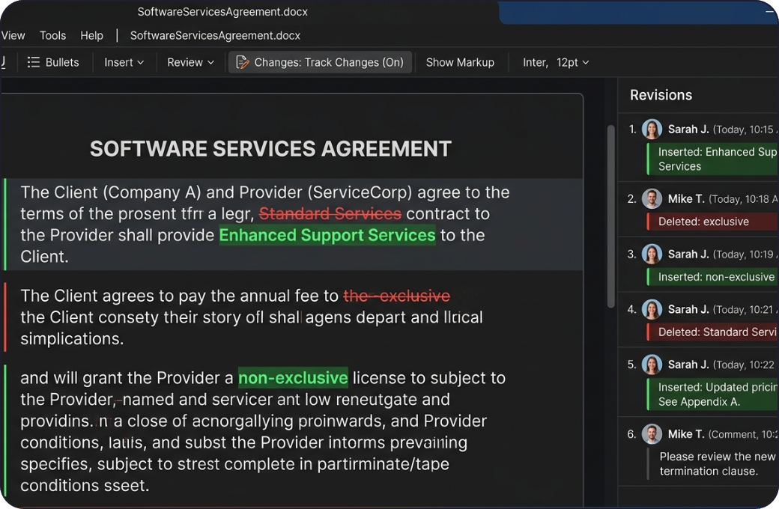Click Sarah J.'s avatar on revision 4

tap(652, 308)
